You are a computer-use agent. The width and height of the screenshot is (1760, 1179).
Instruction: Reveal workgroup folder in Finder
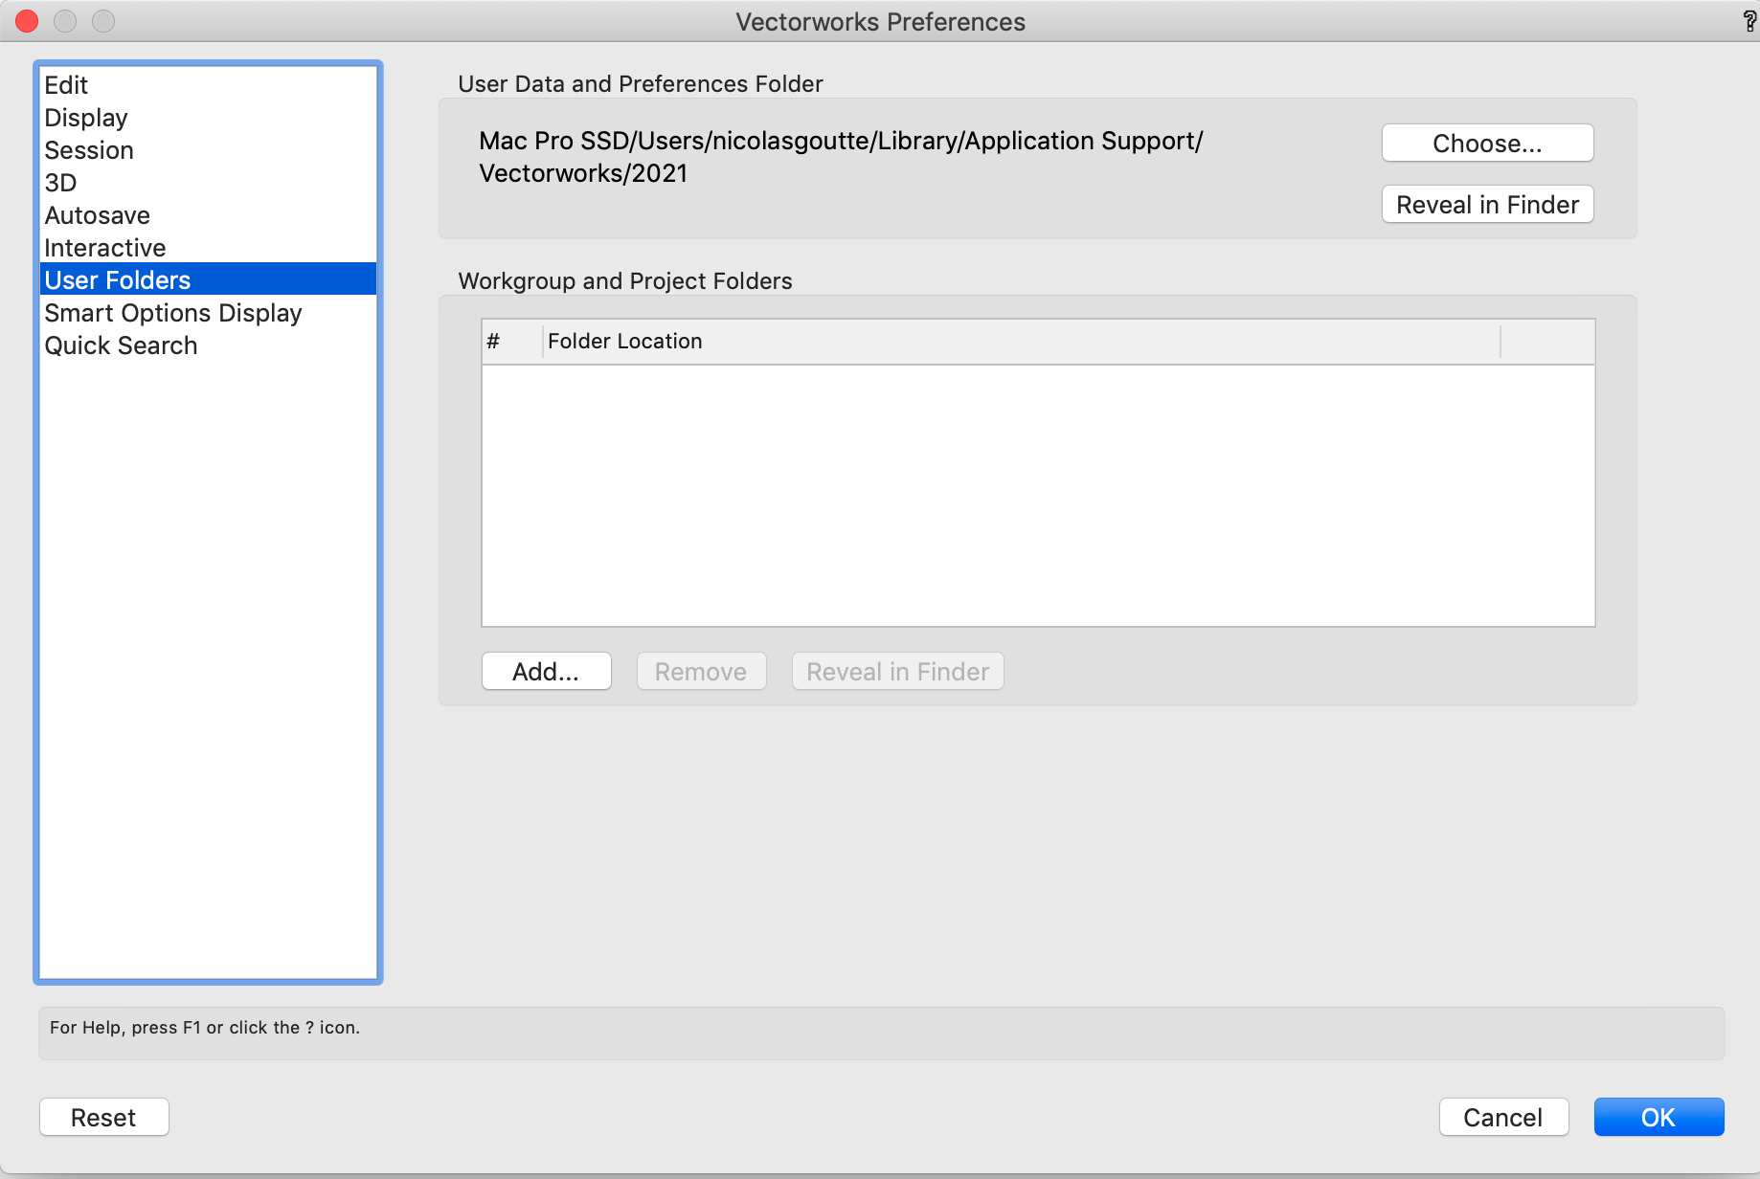click(x=897, y=672)
